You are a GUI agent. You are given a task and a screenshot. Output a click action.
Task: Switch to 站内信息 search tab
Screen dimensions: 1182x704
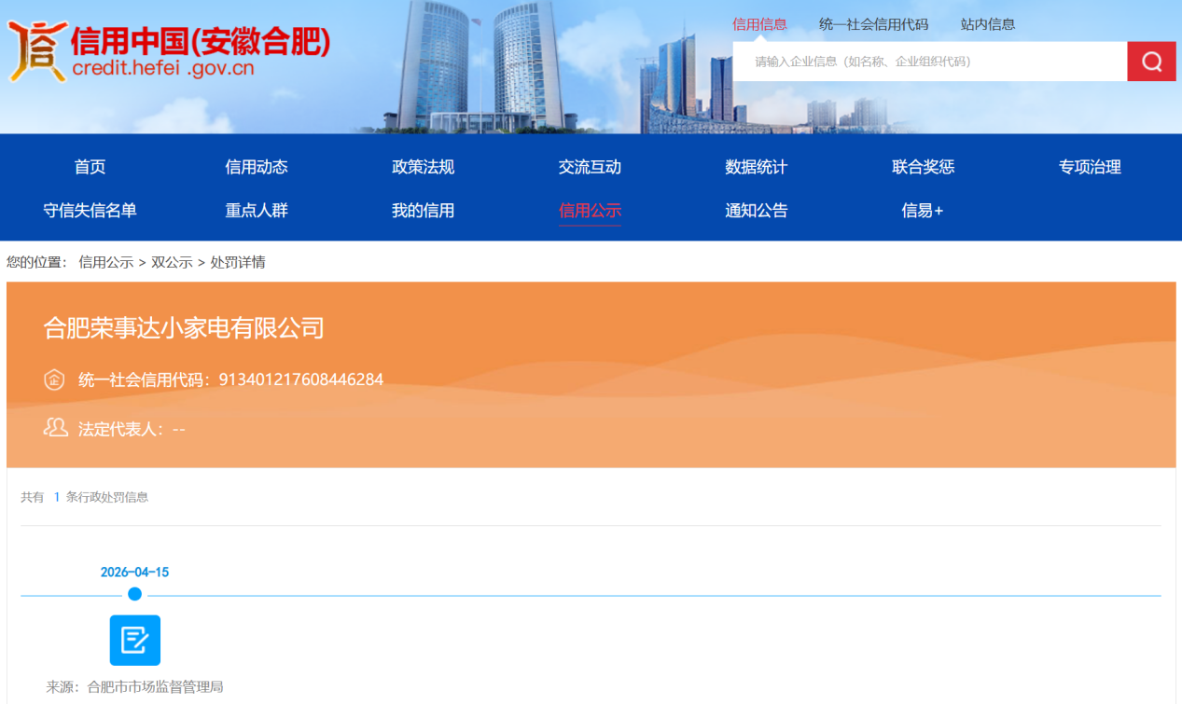988,24
